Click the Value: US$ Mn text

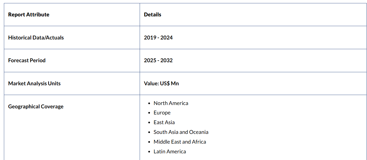click(161, 84)
